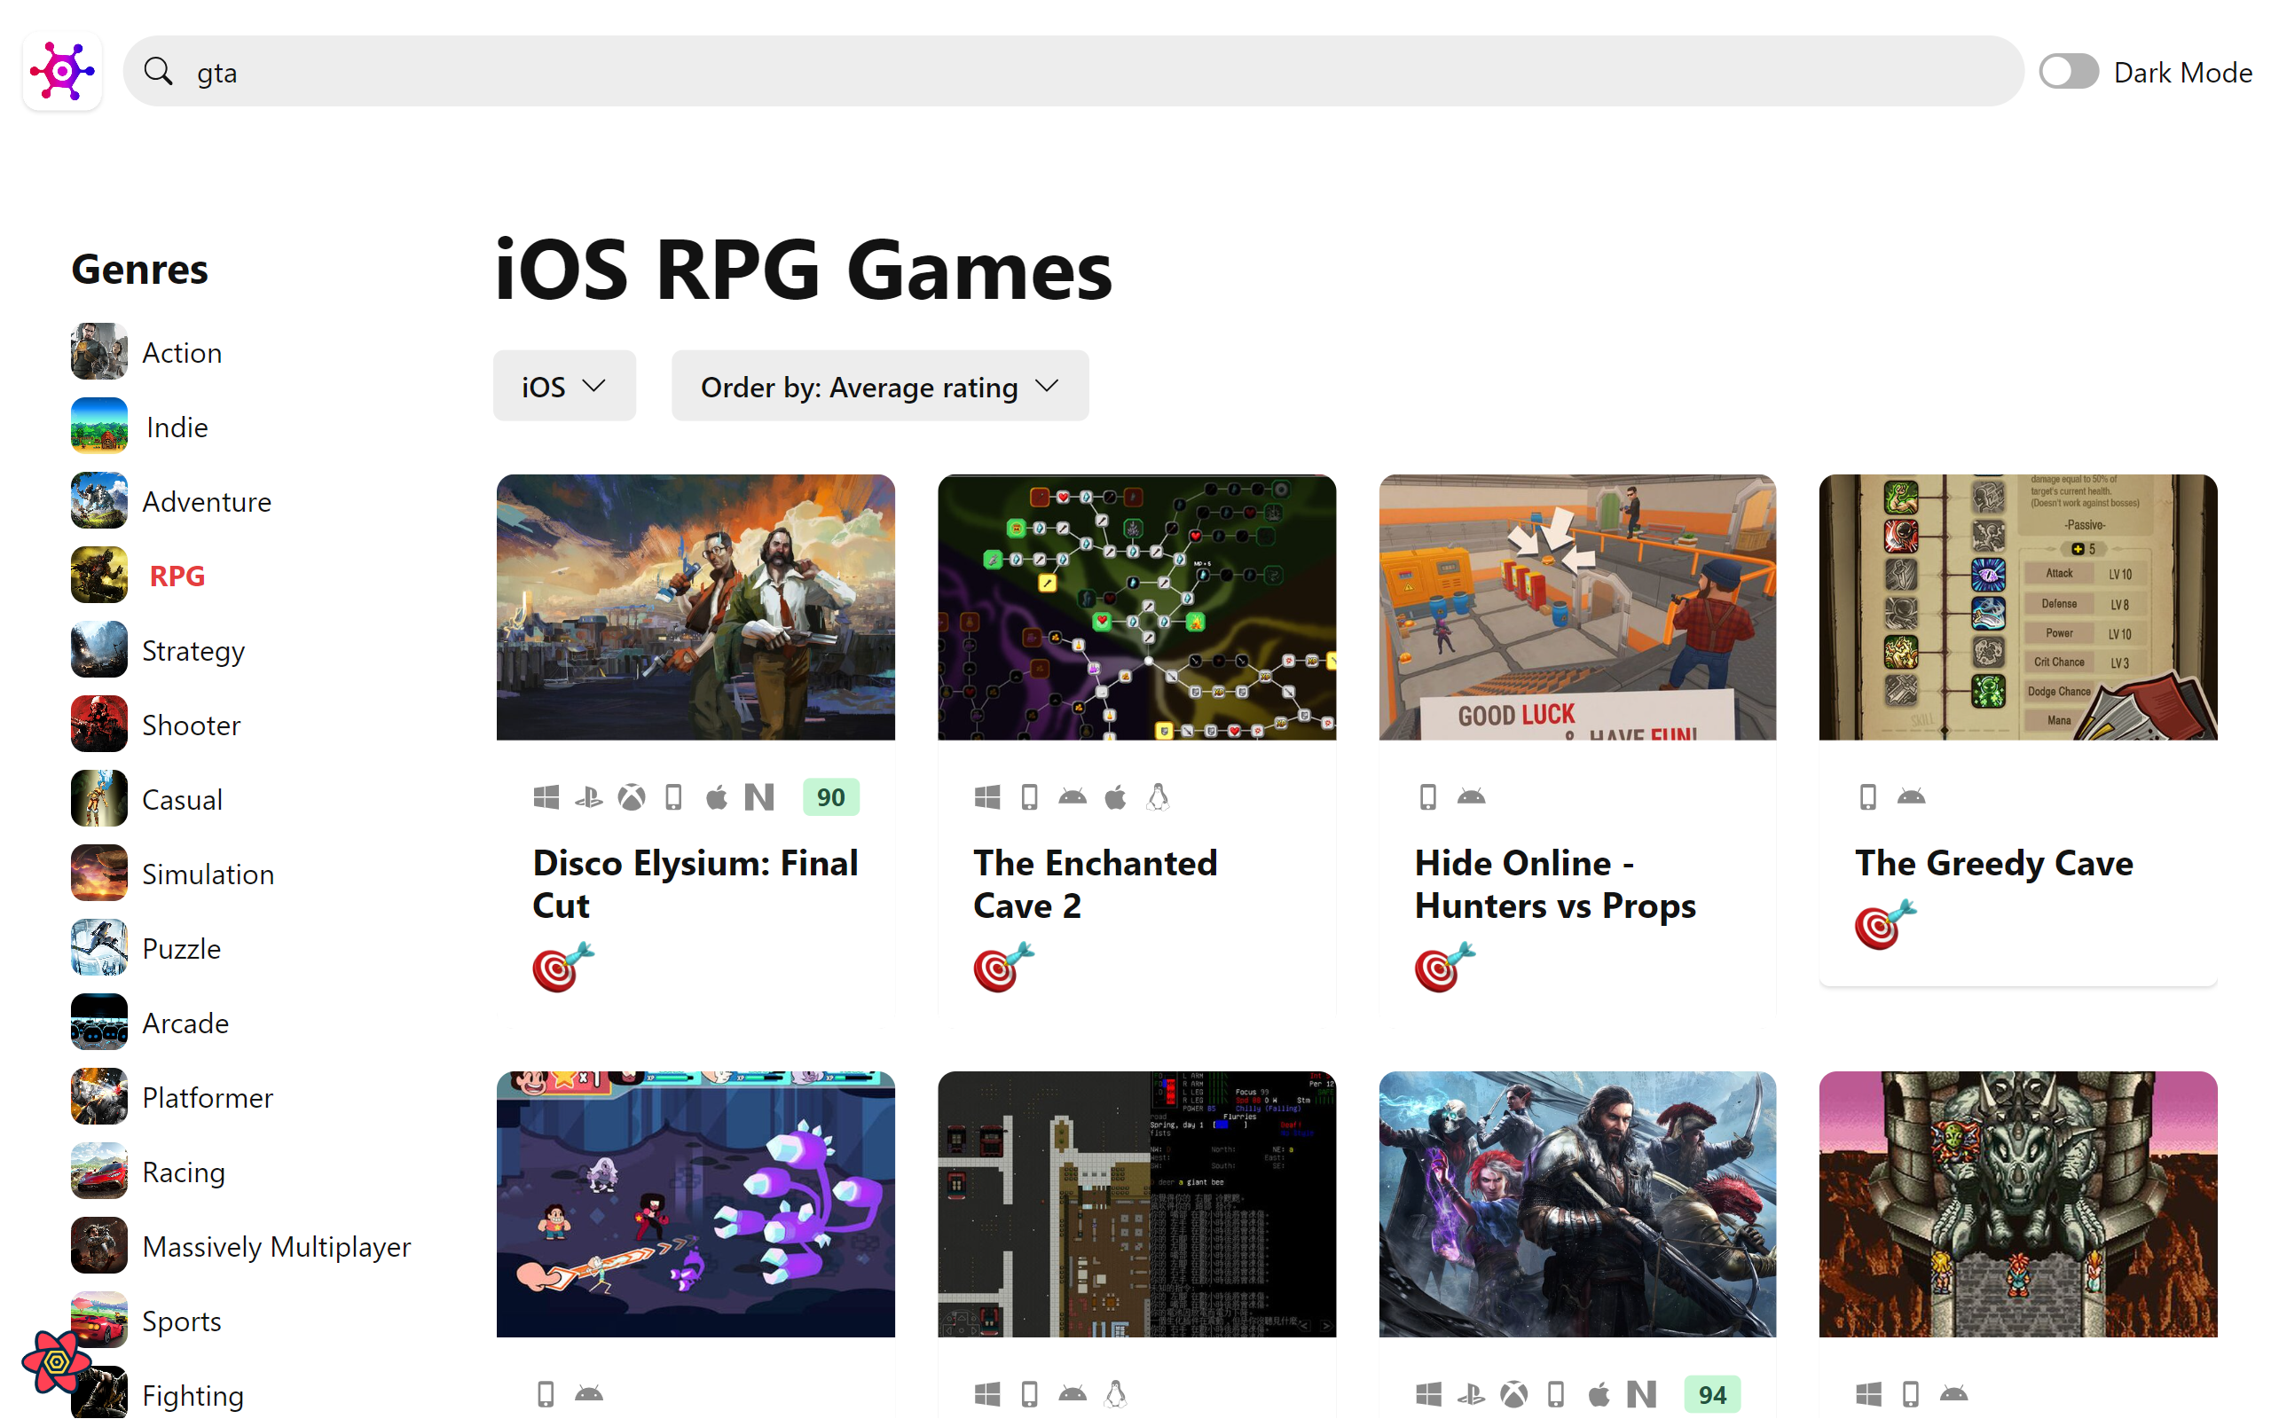Viewport: 2271px width, 1419px height.
Task: Open the Puzzle genre link
Action: click(182, 948)
